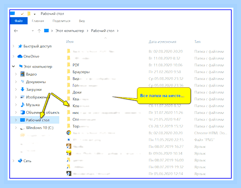Select the OneDrive cloud icon
This screenshot has width=241, height=188.
coord(20,56)
